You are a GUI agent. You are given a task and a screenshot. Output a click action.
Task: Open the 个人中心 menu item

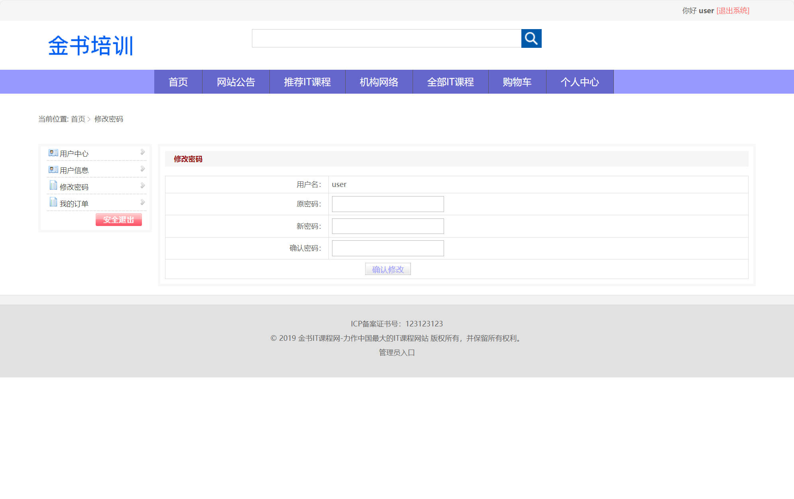point(580,82)
